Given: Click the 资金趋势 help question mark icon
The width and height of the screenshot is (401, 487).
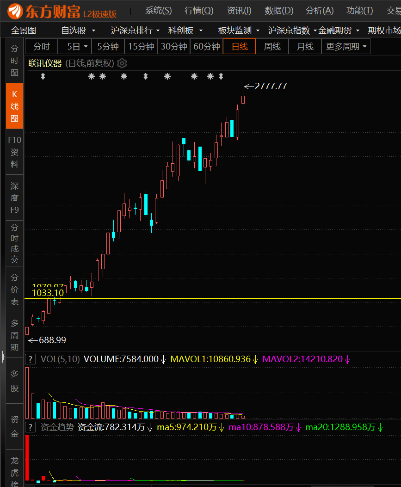Looking at the screenshot, I should [30, 427].
